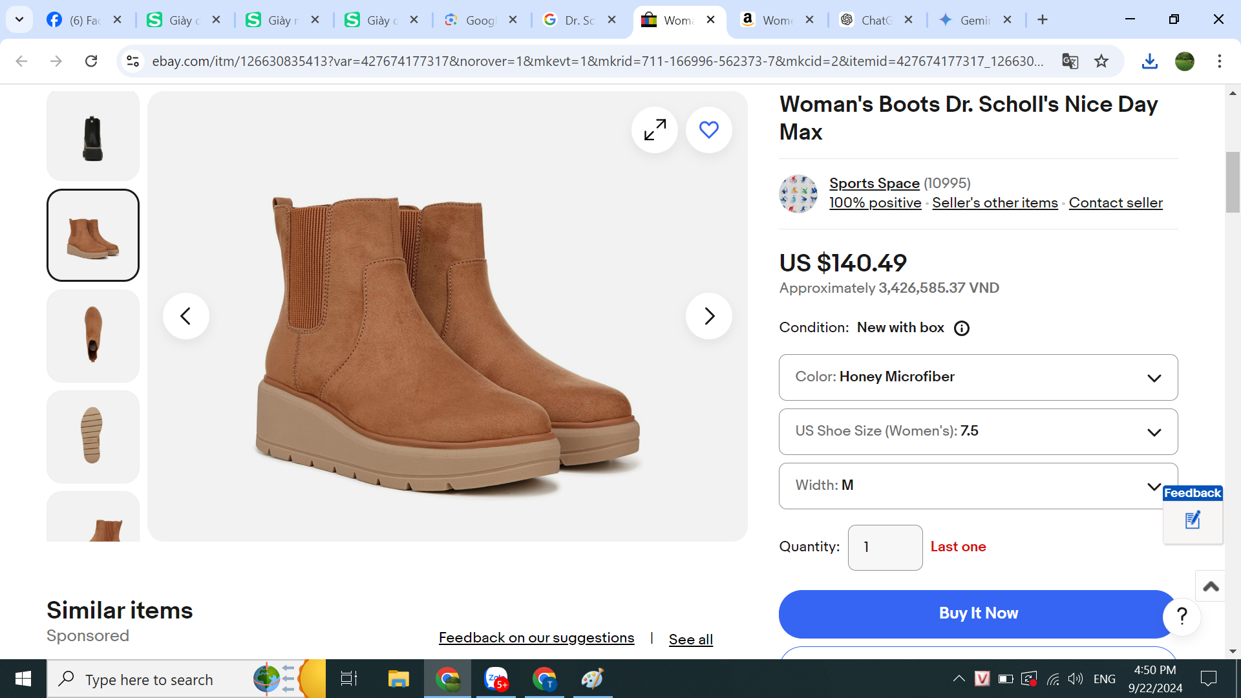Click the Google Translate icon in address bar
The width and height of the screenshot is (1241, 698).
(1070, 61)
